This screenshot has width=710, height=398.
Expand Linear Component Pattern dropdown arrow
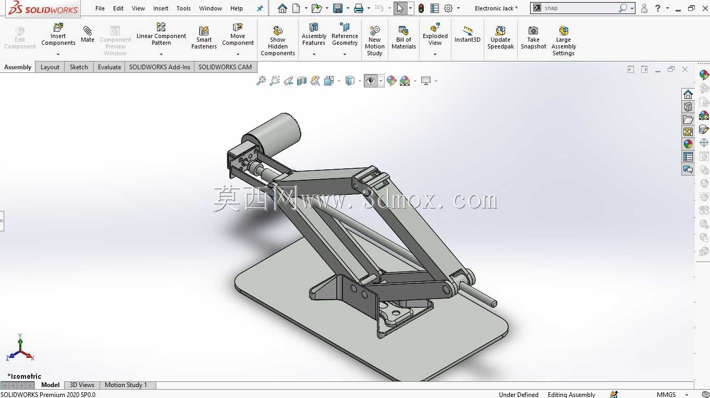point(161,54)
